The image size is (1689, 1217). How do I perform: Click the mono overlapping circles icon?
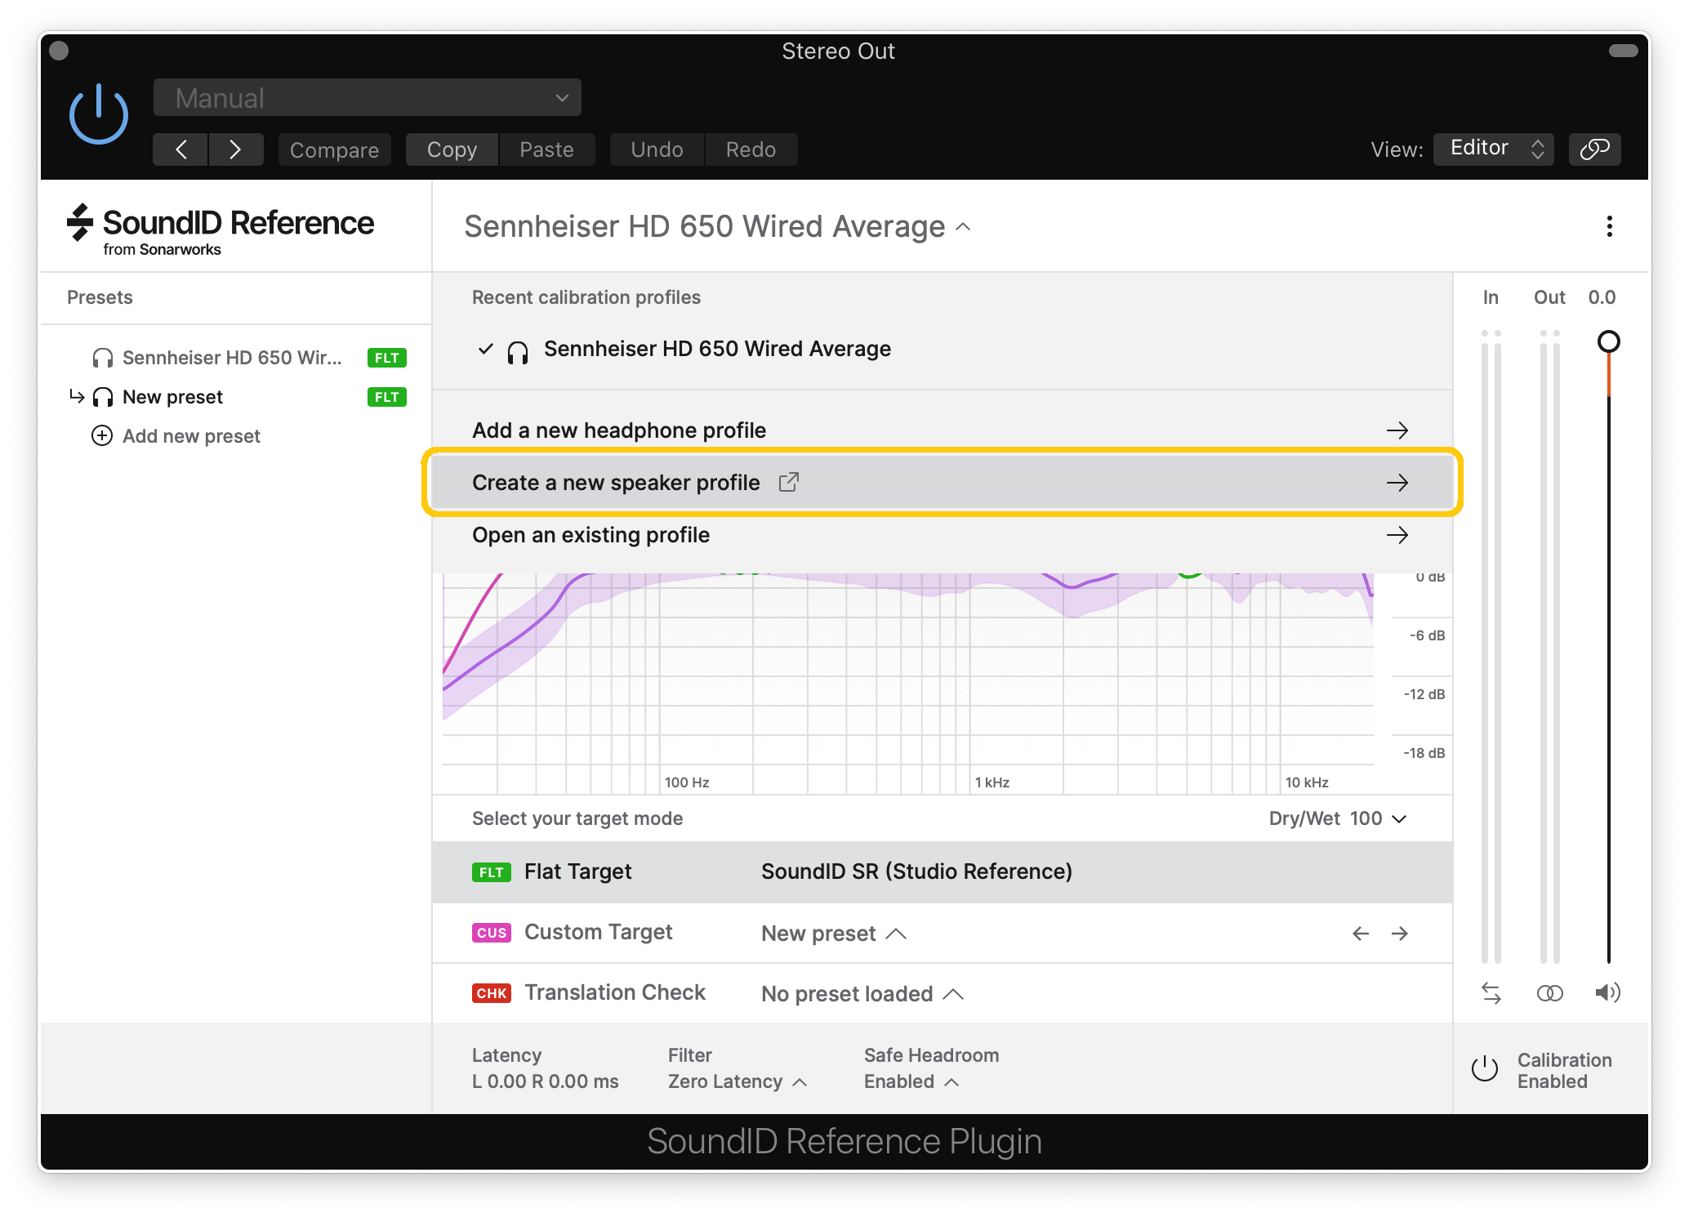point(1549,993)
